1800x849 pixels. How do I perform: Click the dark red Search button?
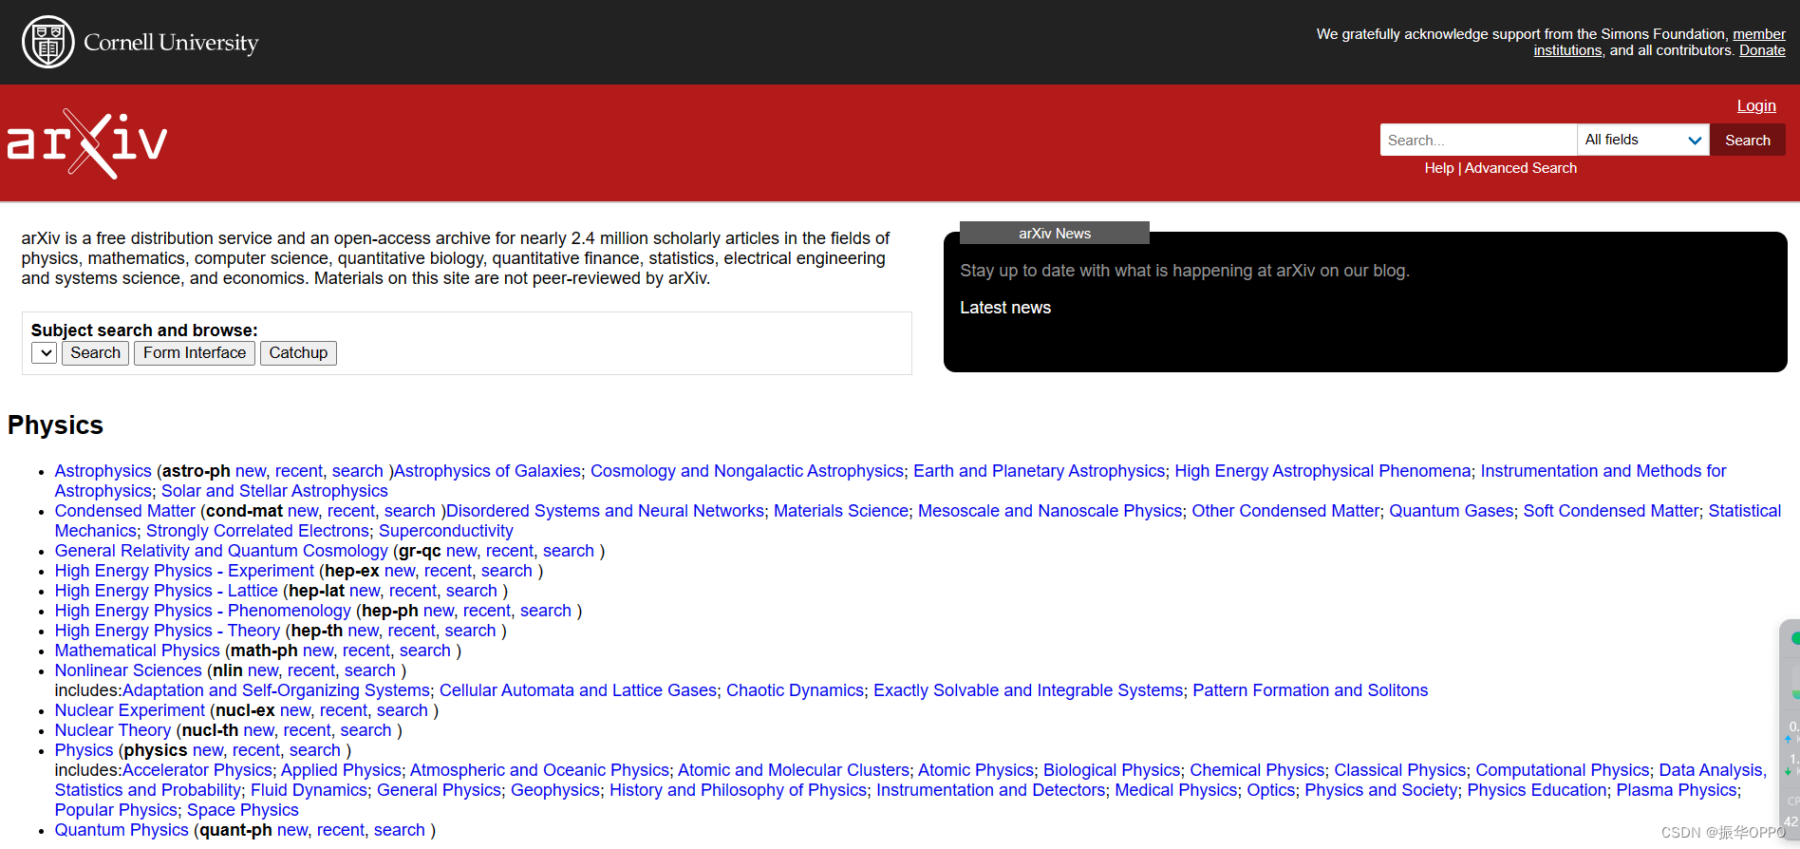pos(1747,140)
